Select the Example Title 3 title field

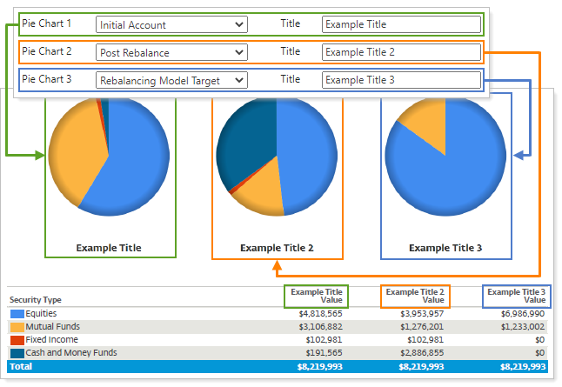point(401,81)
